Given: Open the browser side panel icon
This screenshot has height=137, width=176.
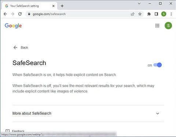Looking at the screenshot, I should coord(156,14).
